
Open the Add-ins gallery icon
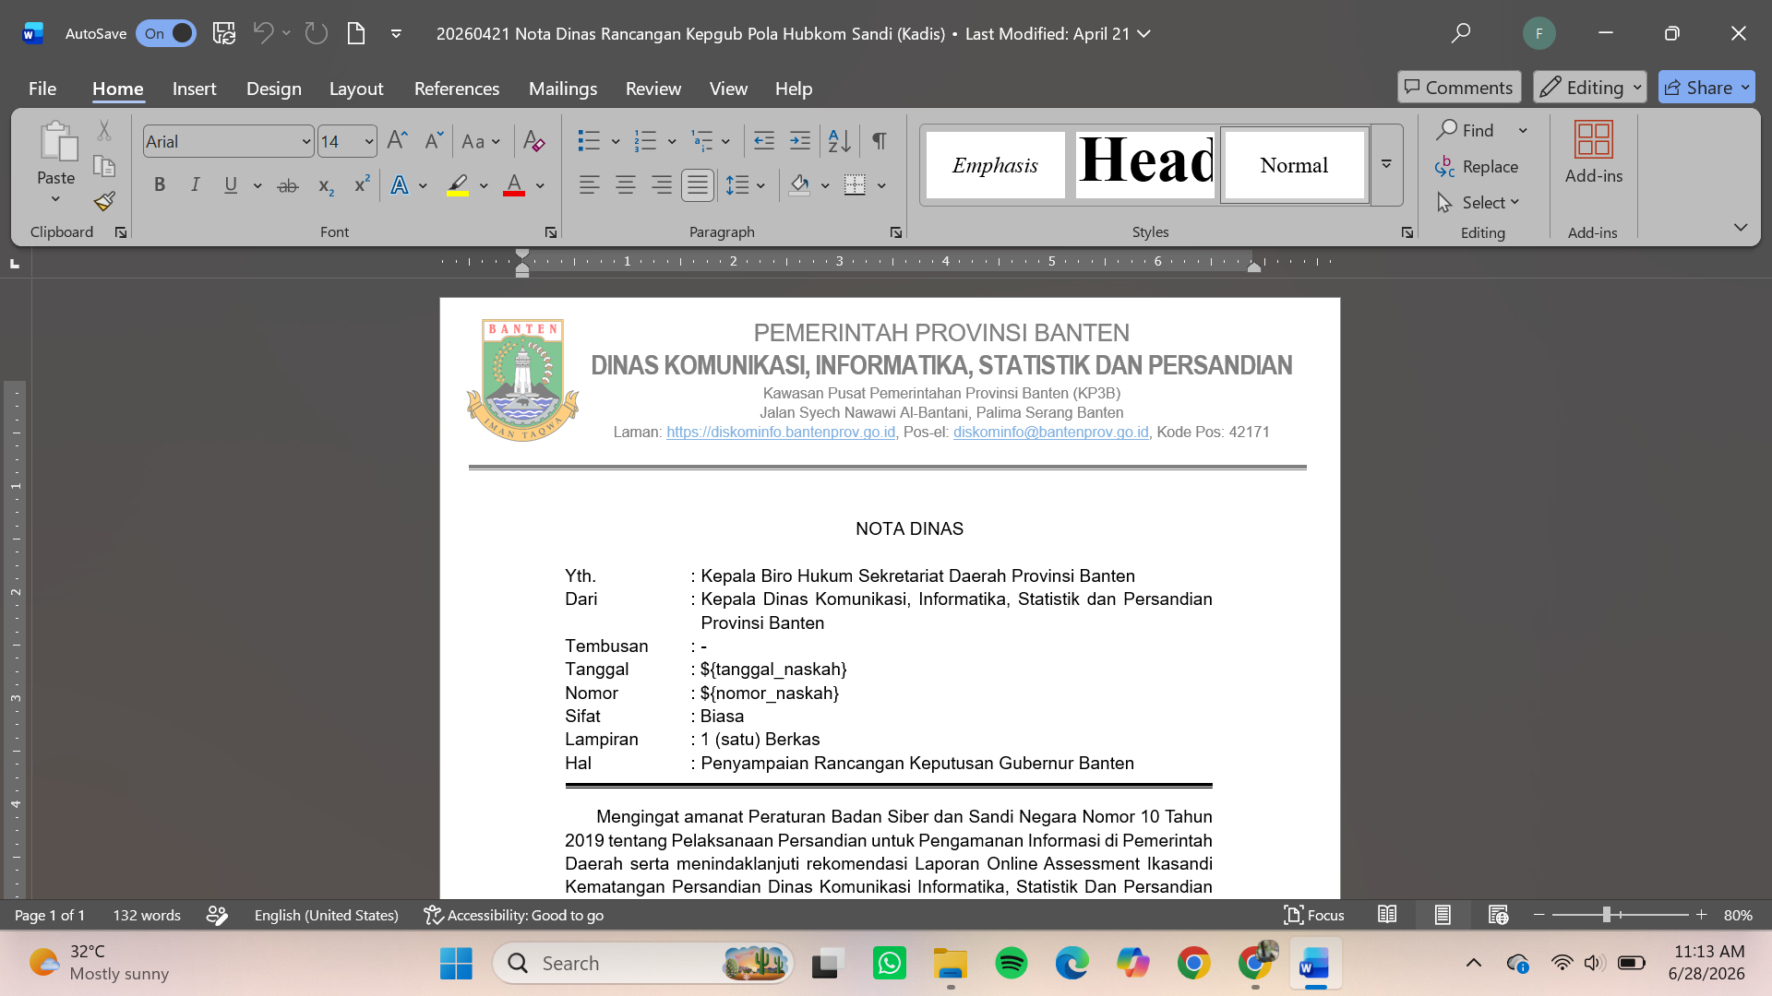[1593, 152]
